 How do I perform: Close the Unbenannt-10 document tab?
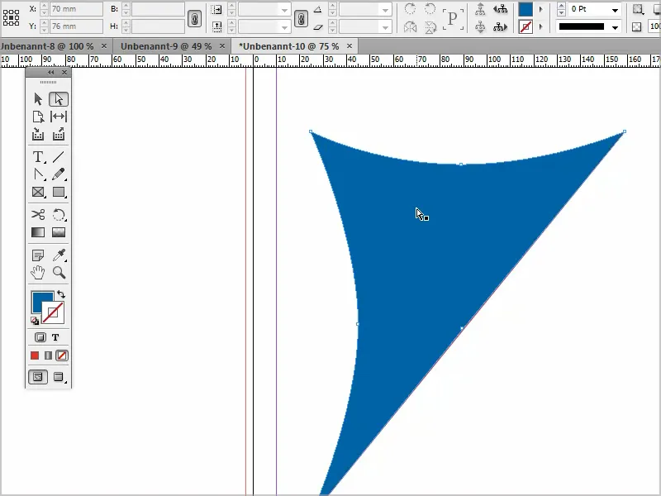pos(349,46)
